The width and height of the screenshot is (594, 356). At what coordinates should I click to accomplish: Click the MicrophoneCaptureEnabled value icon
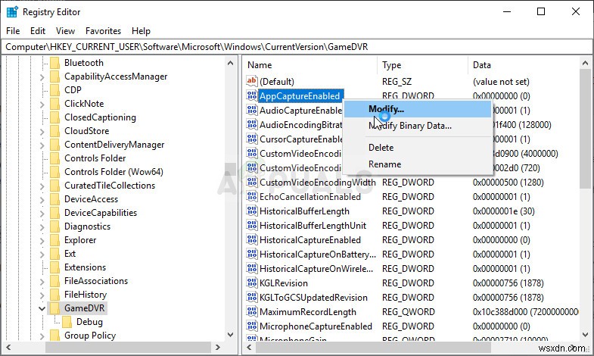point(251,326)
